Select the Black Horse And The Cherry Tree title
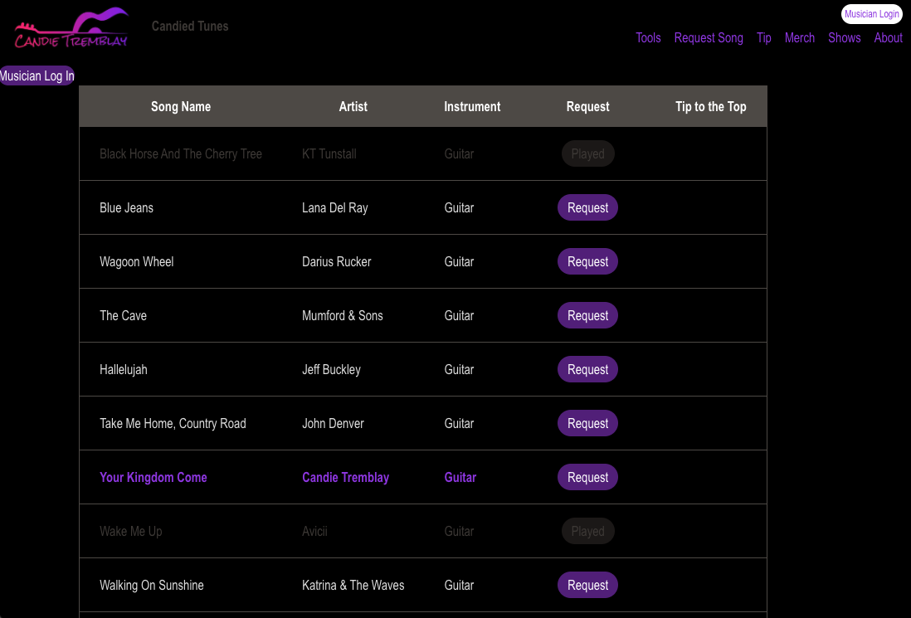911x618 pixels. coord(181,154)
